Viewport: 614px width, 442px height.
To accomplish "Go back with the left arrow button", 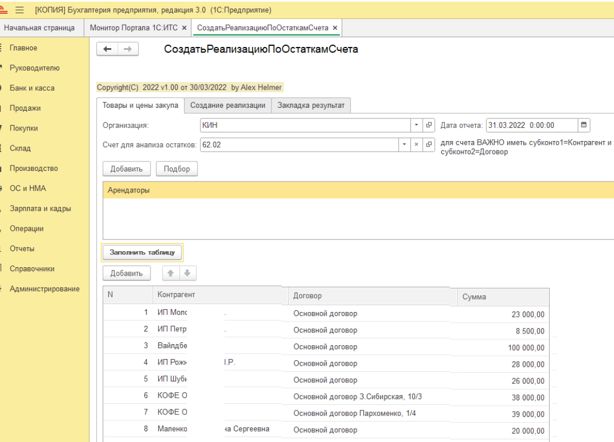I will click(x=107, y=49).
